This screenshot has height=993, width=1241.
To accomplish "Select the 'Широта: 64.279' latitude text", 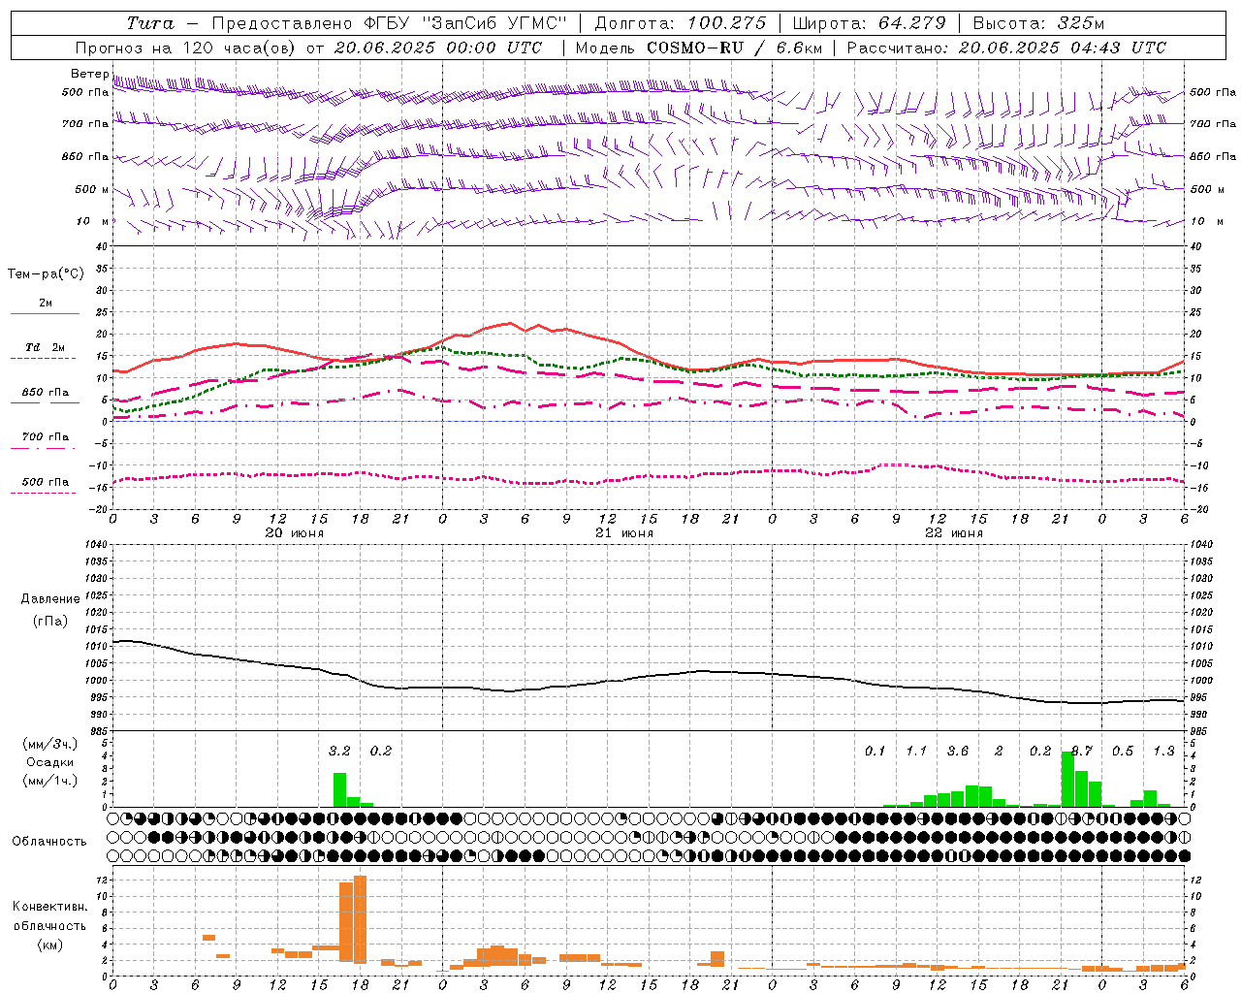I will pyautogui.click(x=869, y=23).
